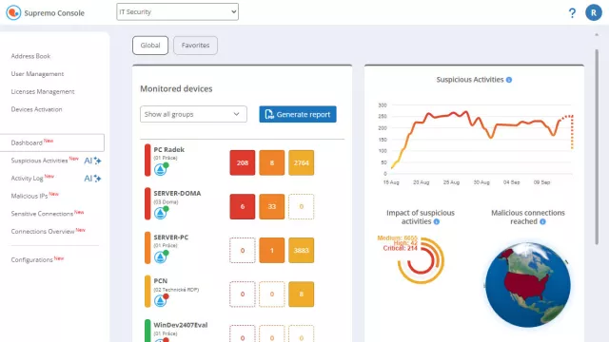
Task: Click the malicious connections globe
Action: pyautogui.click(x=528, y=285)
